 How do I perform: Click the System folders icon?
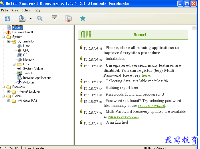tap(19, 69)
